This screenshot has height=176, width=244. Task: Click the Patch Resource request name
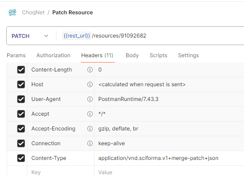73,13
